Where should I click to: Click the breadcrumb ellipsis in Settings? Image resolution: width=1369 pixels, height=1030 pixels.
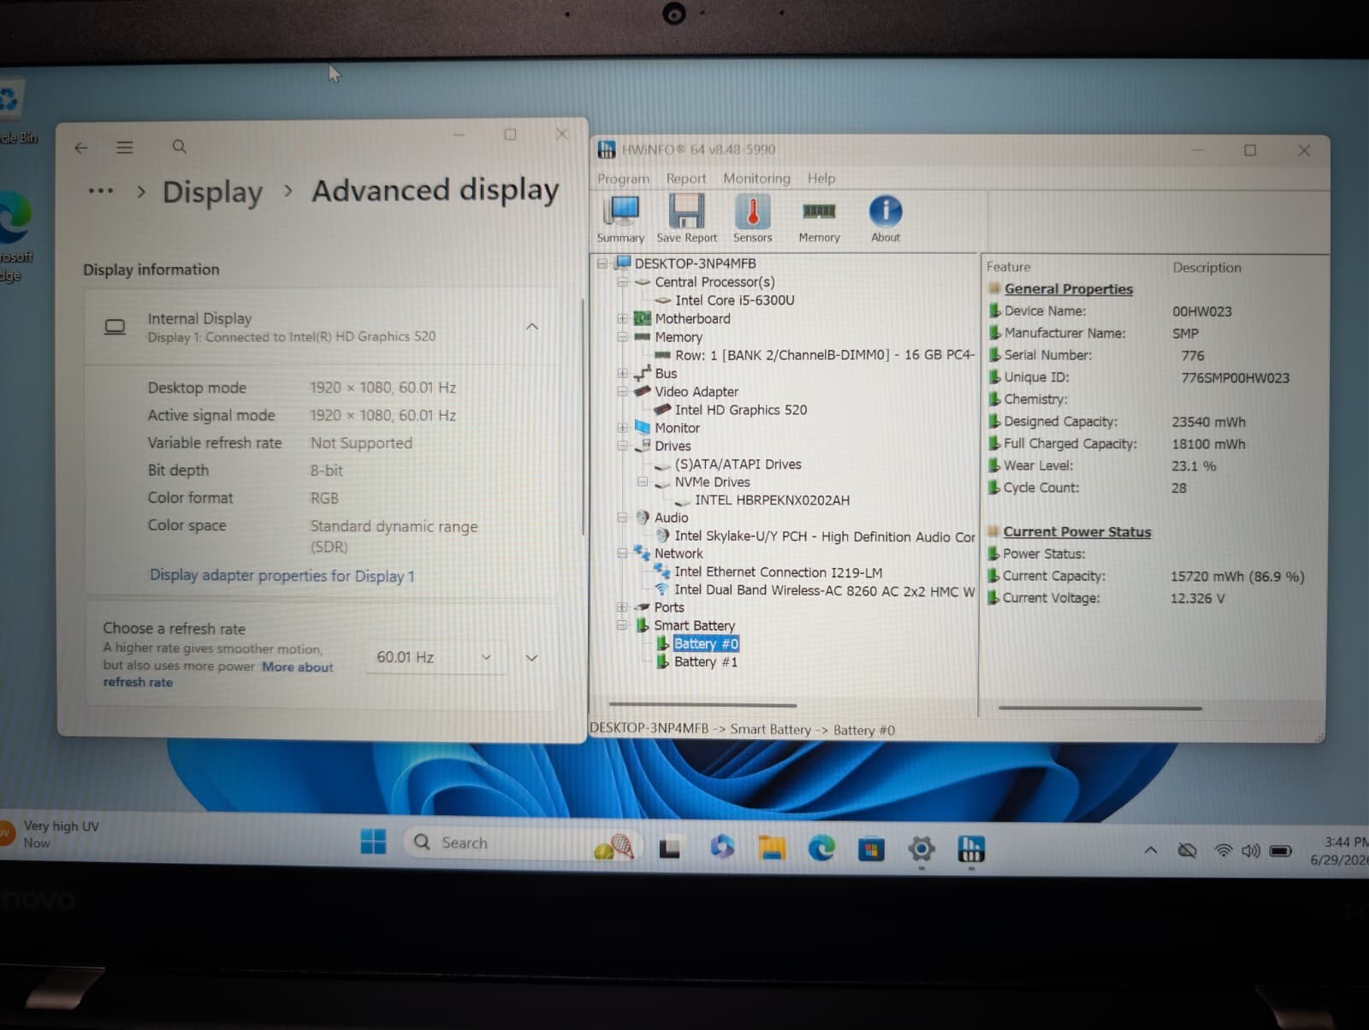tap(101, 191)
